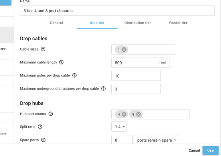Go to the Feeder tier tab
The image size is (221, 156).
click(x=178, y=23)
